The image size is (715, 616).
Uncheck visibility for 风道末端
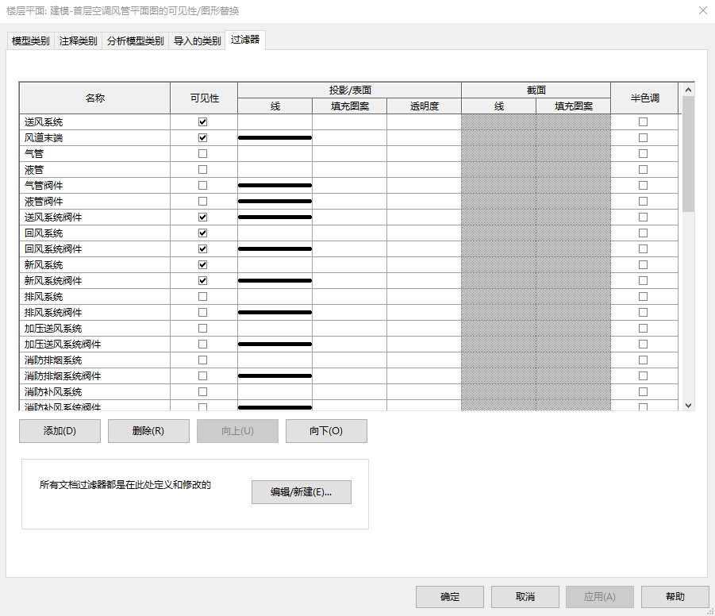[x=203, y=138]
